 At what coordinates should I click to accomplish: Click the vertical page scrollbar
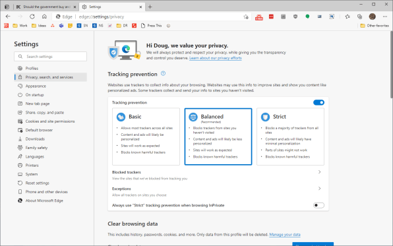point(391,65)
